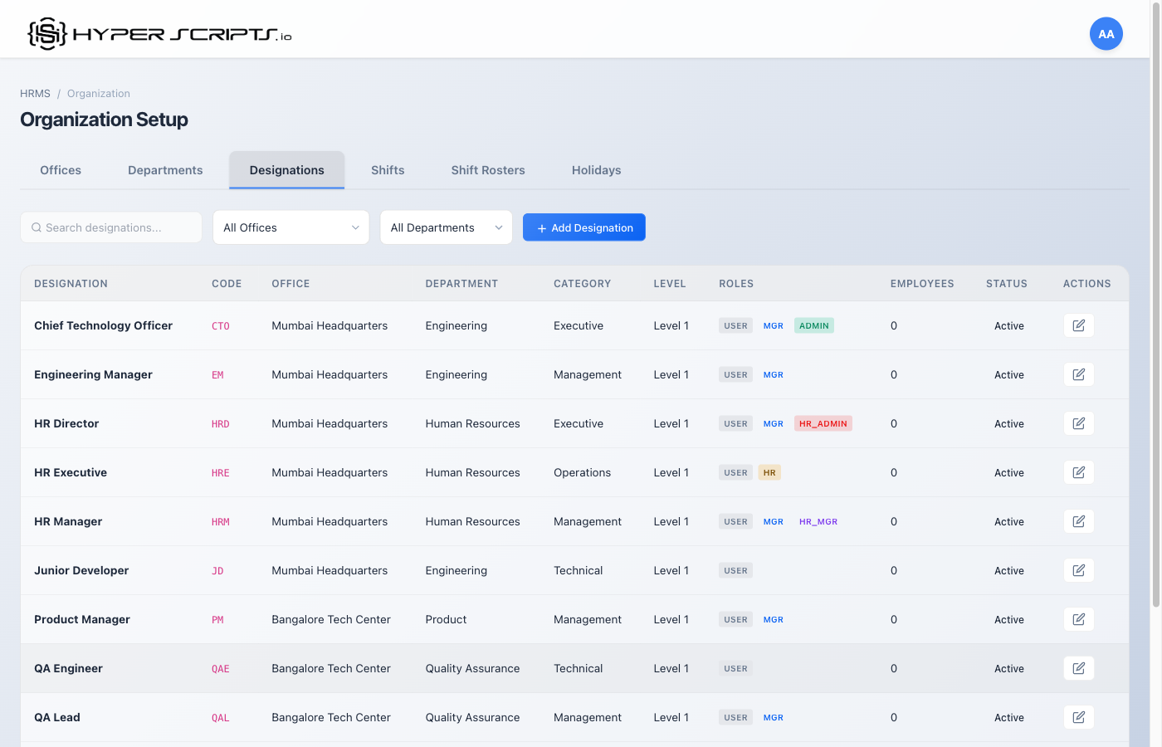Screen dimensions: 1162x747
Task: Open the Shift Rosters tab
Action: tap(488, 170)
